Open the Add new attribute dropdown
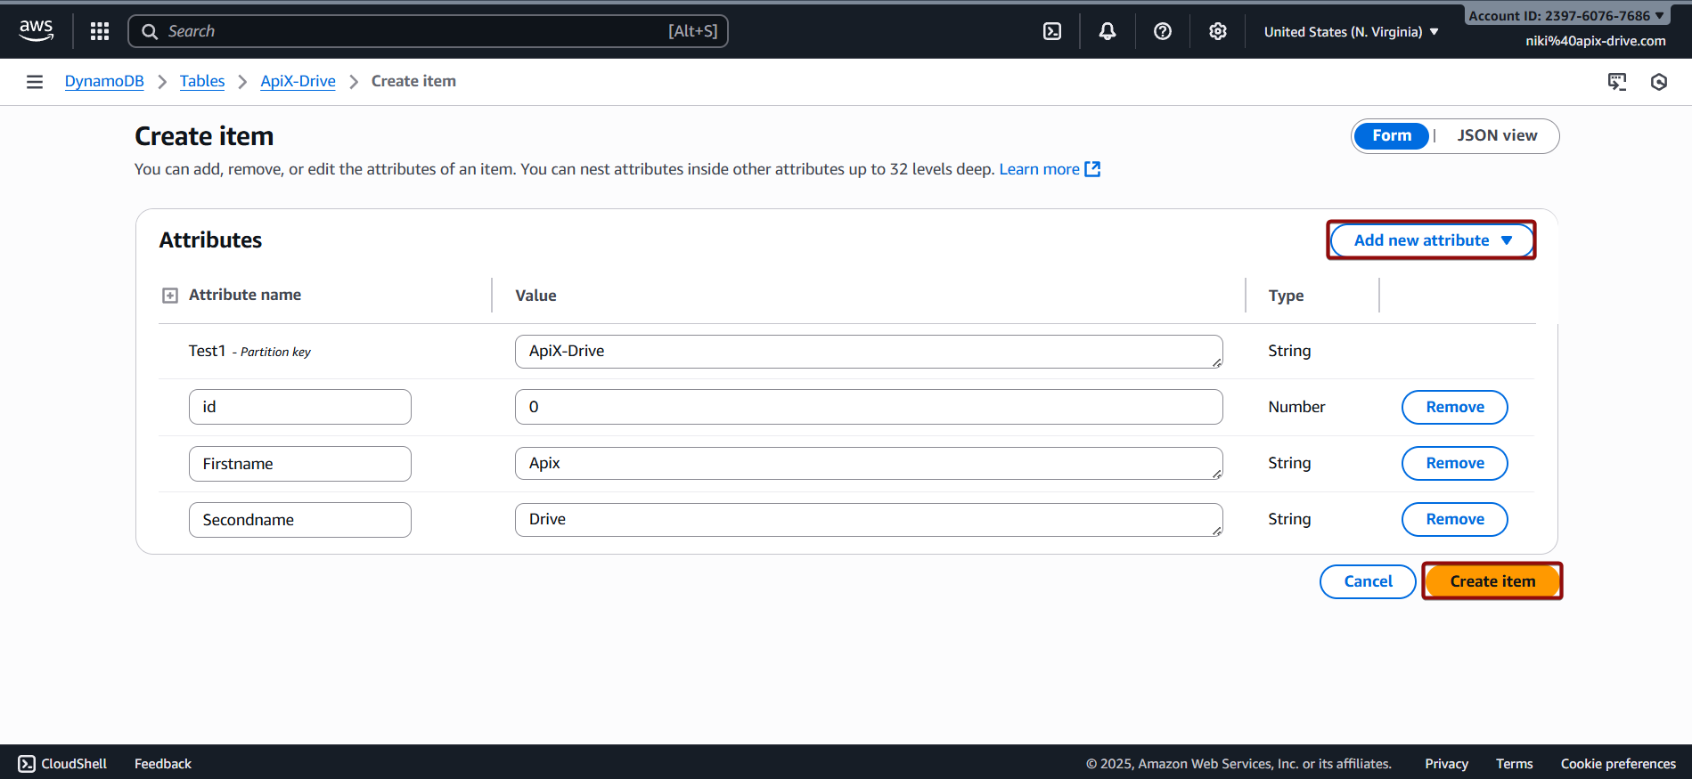The height and width of the screenshot is (779, 1692). tap(1432, 240)
